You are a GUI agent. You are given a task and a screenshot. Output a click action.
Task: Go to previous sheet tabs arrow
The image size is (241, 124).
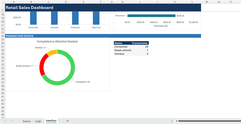6,121
